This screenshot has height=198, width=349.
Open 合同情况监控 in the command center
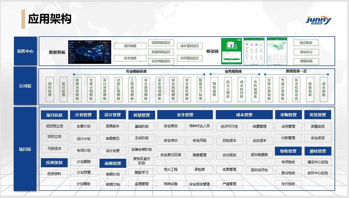tap(190, 58)
